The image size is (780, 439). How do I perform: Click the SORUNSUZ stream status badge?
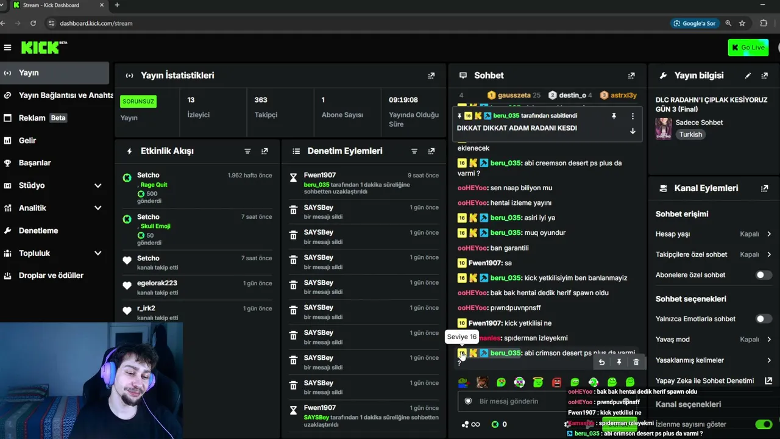point(138,101)
